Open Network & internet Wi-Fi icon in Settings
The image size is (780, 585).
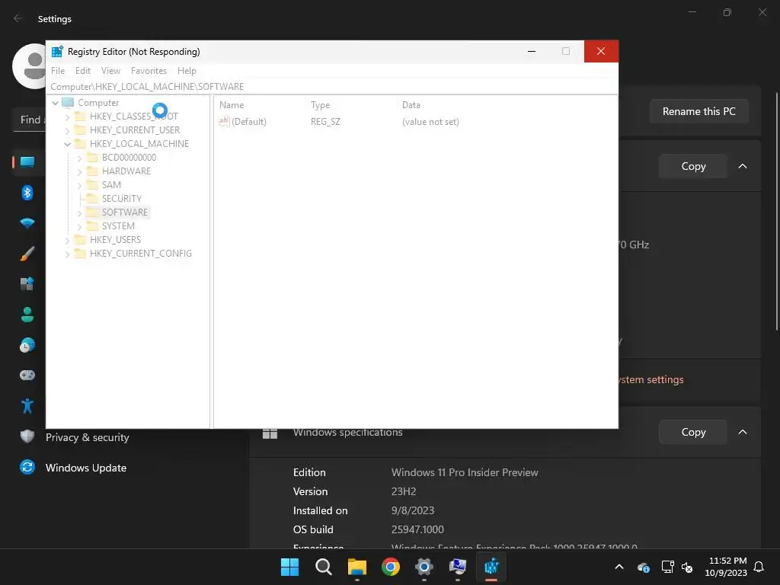point(27,223)
